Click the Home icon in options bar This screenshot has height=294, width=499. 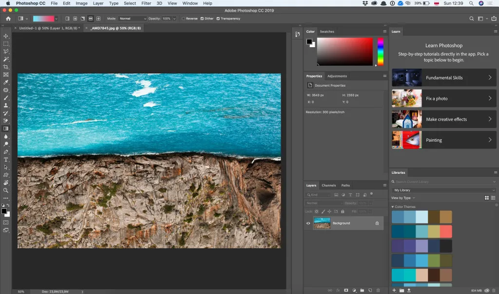(8, 18)
